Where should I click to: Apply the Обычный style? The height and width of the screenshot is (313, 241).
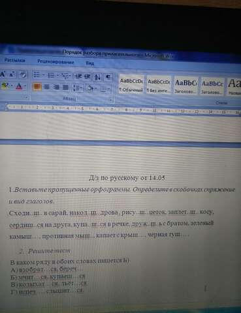(131, 85)
